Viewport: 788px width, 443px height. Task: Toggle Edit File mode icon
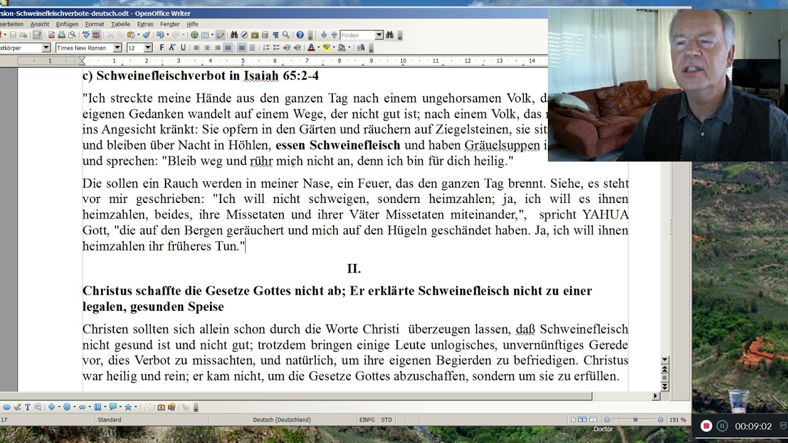pos(38,35)
